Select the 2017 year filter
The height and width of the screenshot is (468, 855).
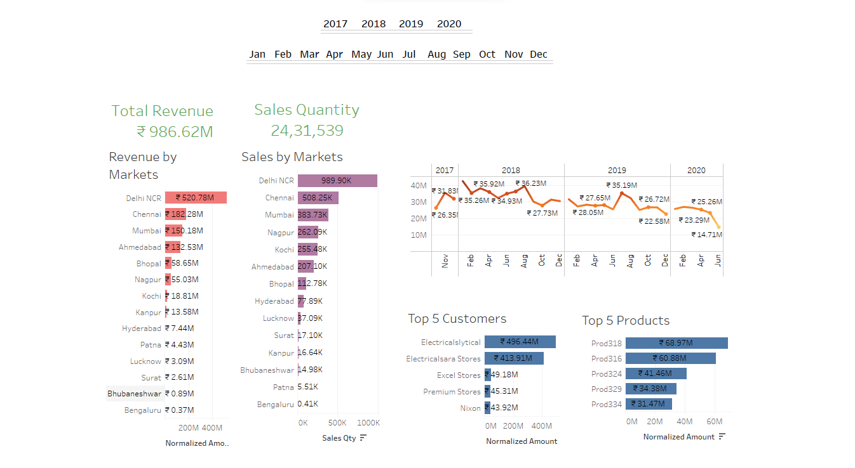coord(335,23)
